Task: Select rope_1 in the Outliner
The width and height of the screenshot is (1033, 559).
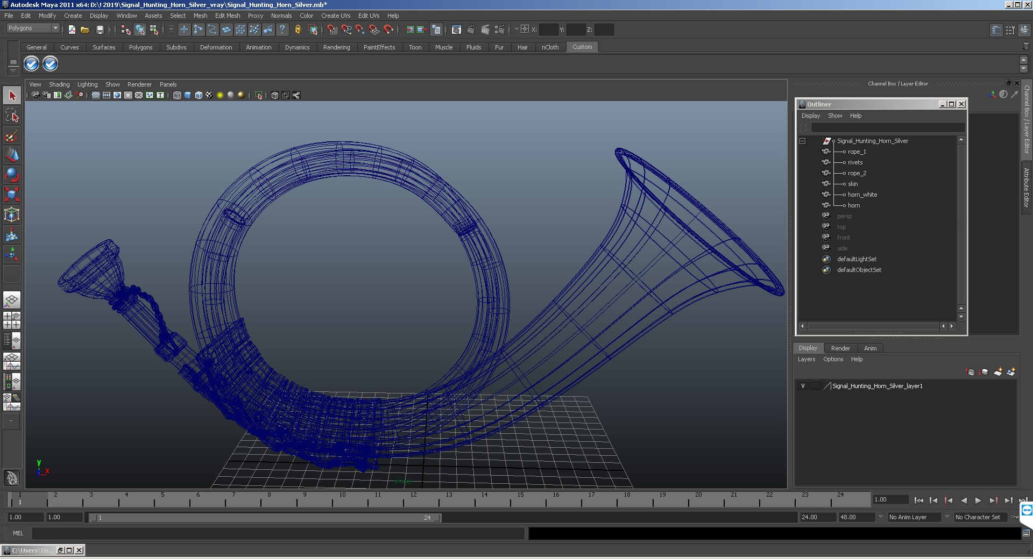Action: point(857,152)
